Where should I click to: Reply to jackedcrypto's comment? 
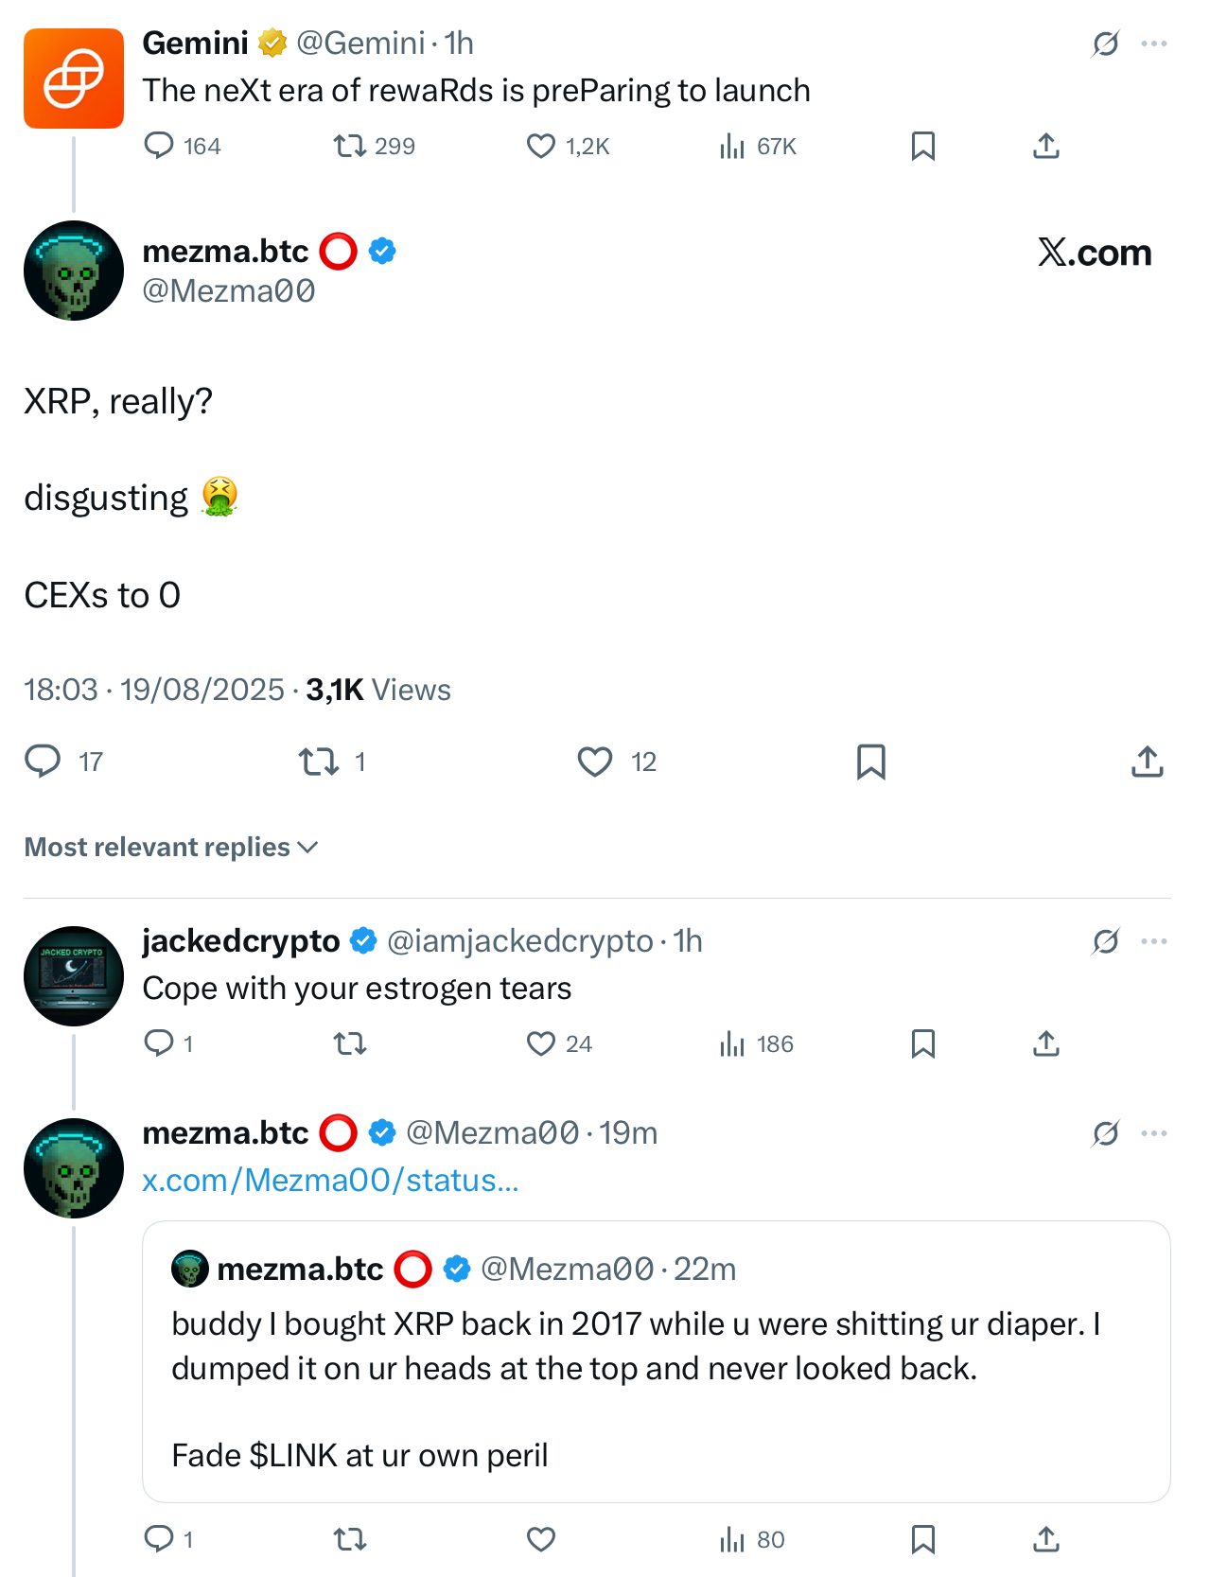[158, 1043]
